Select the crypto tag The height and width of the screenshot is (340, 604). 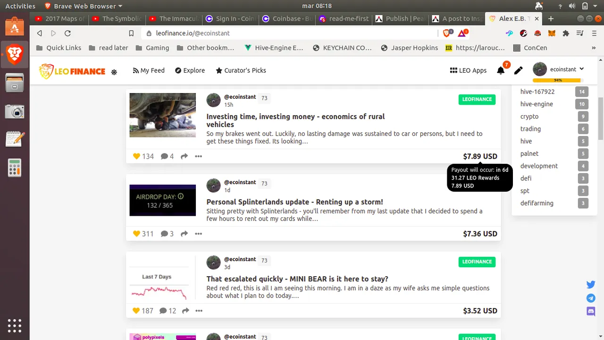[x=529, y=116]
